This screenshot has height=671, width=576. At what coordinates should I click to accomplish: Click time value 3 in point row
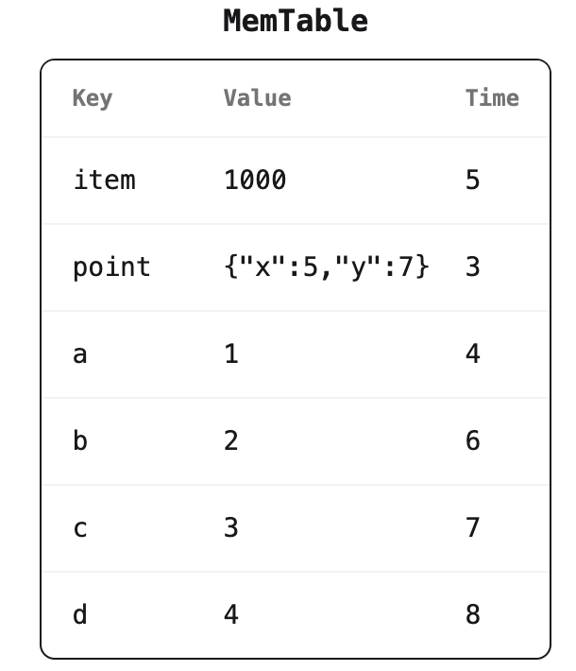(472, 267)
